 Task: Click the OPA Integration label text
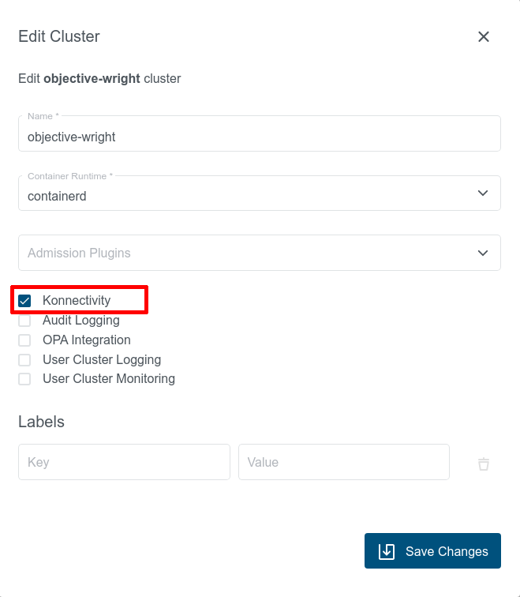click(87, 340)
